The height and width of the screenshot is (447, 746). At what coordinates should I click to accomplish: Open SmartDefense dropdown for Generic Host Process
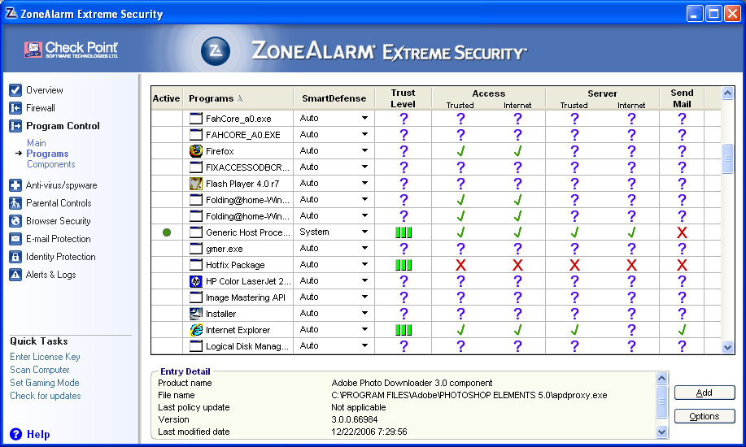coord(364,232)
